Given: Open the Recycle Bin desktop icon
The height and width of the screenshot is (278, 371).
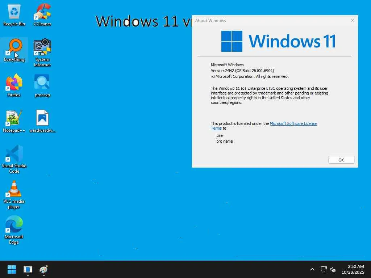Looking at the screenshot, I should [14, 14].
